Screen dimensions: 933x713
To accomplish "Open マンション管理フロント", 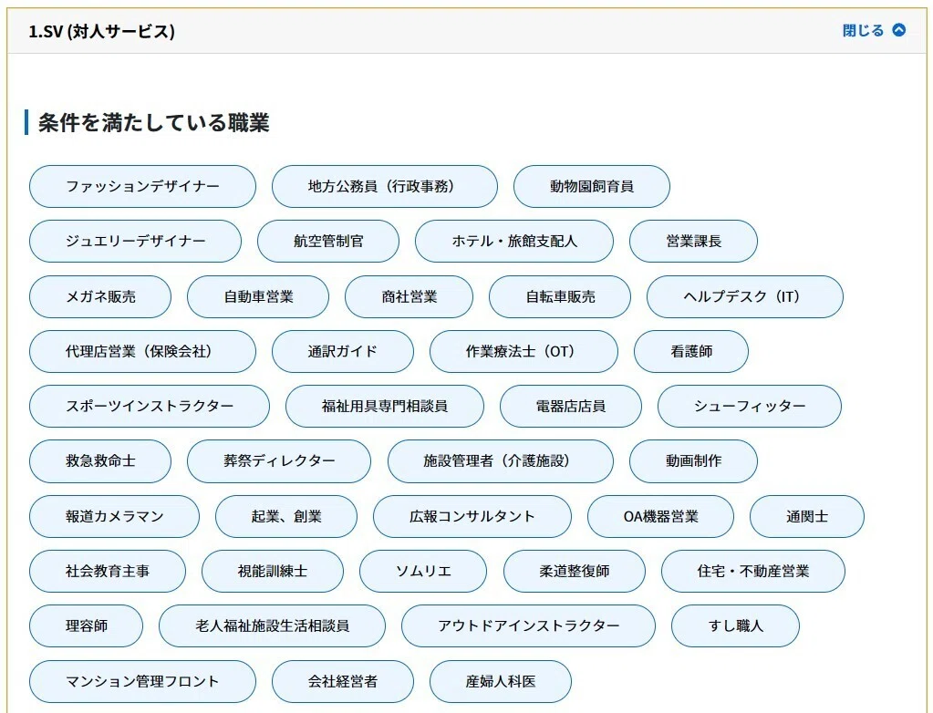I will click(143, 681).
